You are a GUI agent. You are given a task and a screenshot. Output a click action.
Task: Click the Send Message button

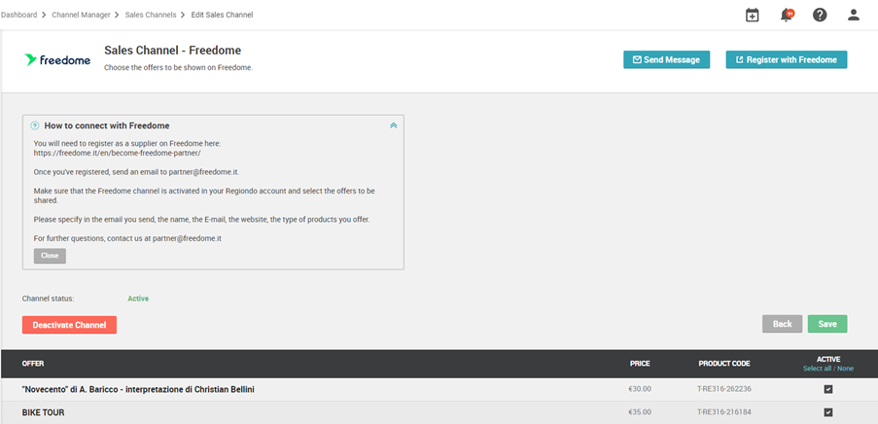point(666,60)
